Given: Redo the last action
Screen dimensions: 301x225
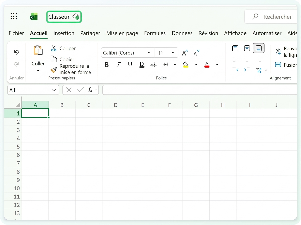Looking at the screenshot, I should pyautogui.click(x=17, y=64).
